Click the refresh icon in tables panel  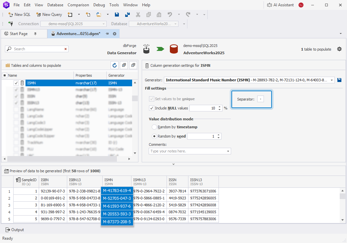coord(115,65)
